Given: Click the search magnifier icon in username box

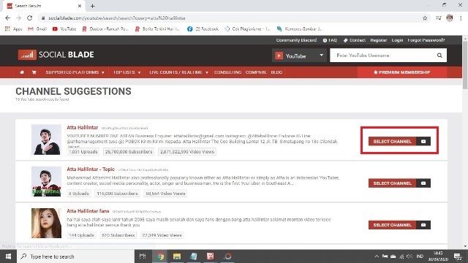Looking at the screenshot, I should coord(439,56).
